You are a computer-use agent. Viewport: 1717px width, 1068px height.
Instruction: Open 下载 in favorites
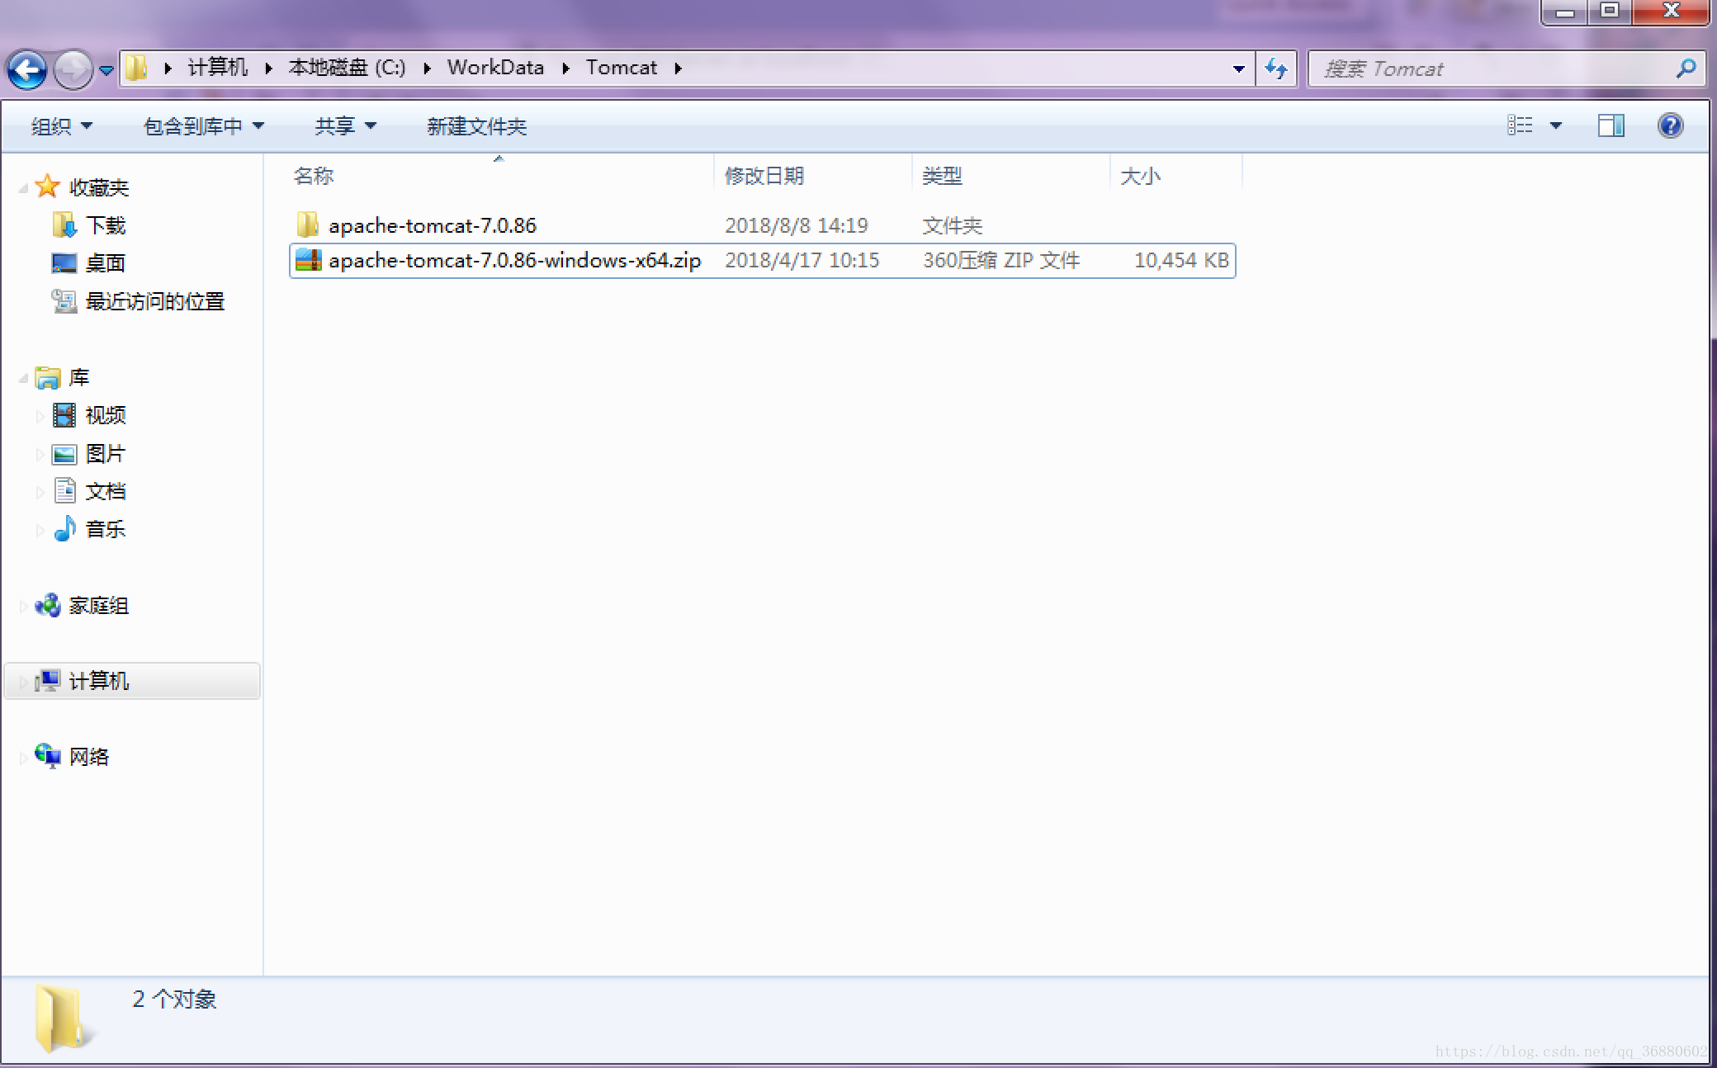click(106, 225)
